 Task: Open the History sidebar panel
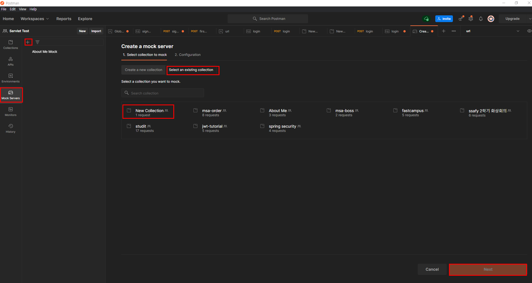[x=11, y=129]
